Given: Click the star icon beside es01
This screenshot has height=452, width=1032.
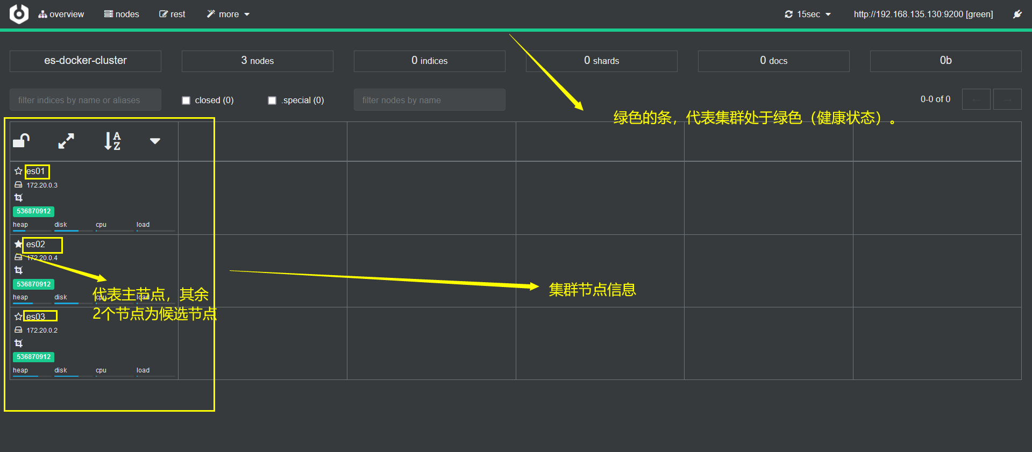Looking at the screenshot, I should pos(18,171).
